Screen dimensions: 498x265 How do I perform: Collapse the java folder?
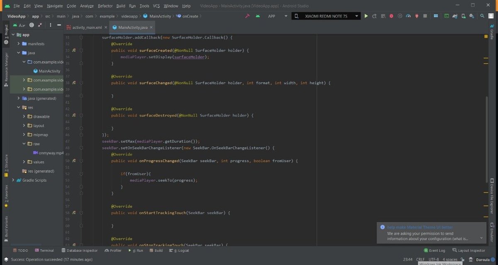(19, 53)
